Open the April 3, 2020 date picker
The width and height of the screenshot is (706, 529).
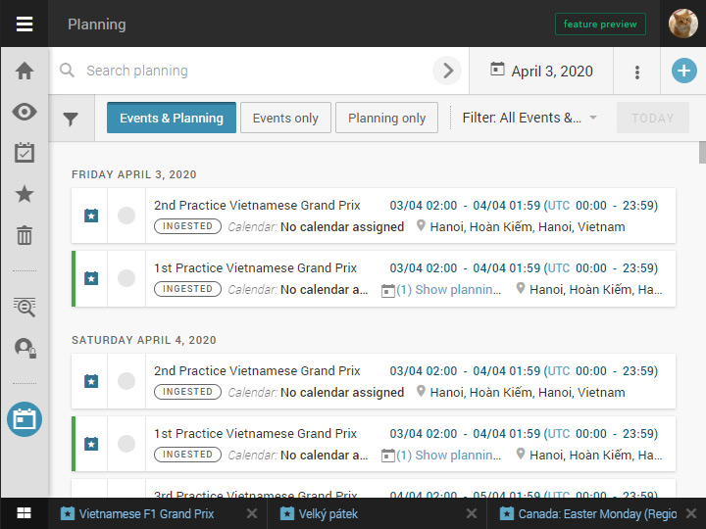tap(541, 72)
